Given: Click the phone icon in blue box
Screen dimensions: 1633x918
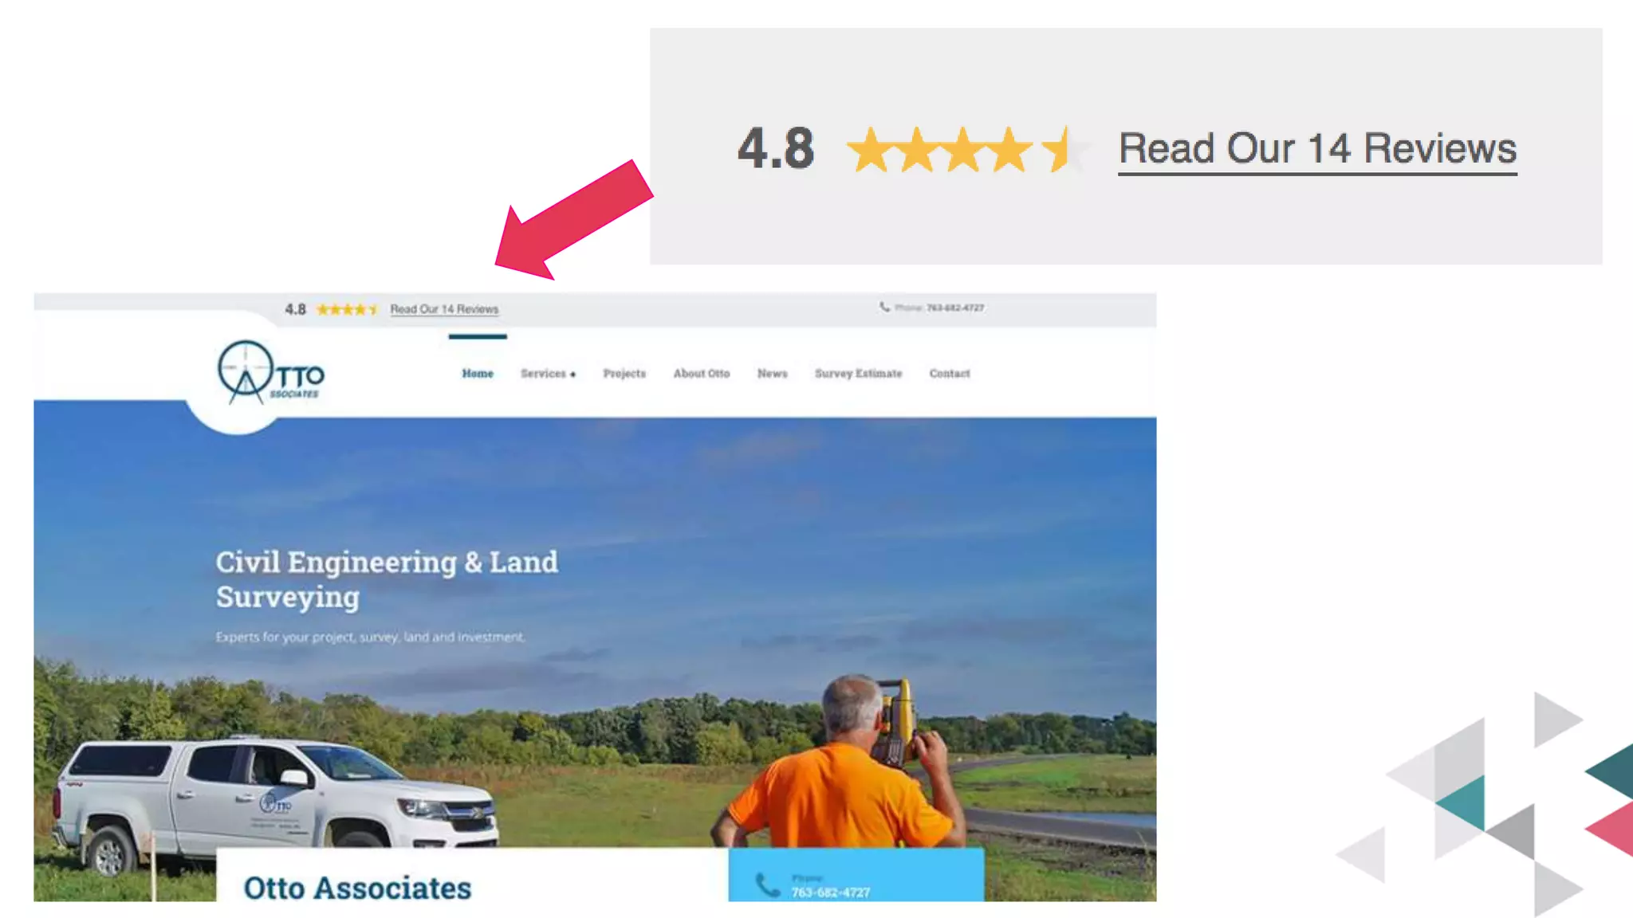Looking at the screenshot, I should tap(767, 885).
